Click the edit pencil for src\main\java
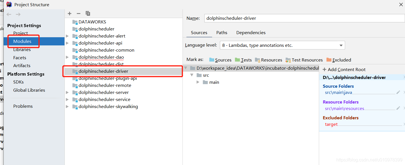 coord(398,92)
